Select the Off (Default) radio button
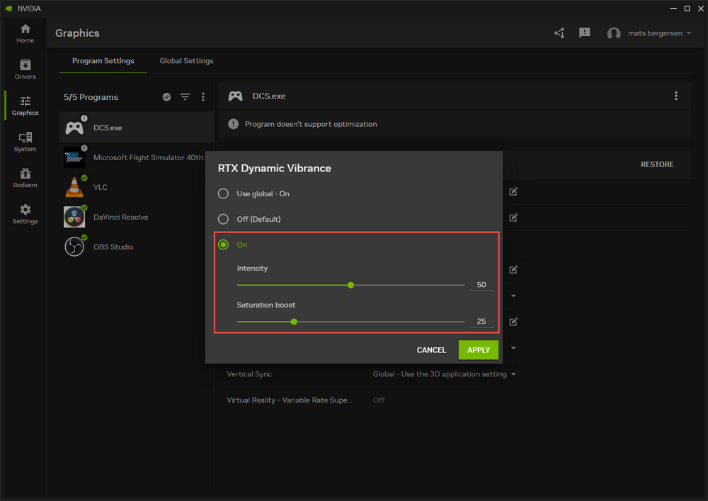The width and height of the screenshot is (708, 501). [x=224, y=219]
